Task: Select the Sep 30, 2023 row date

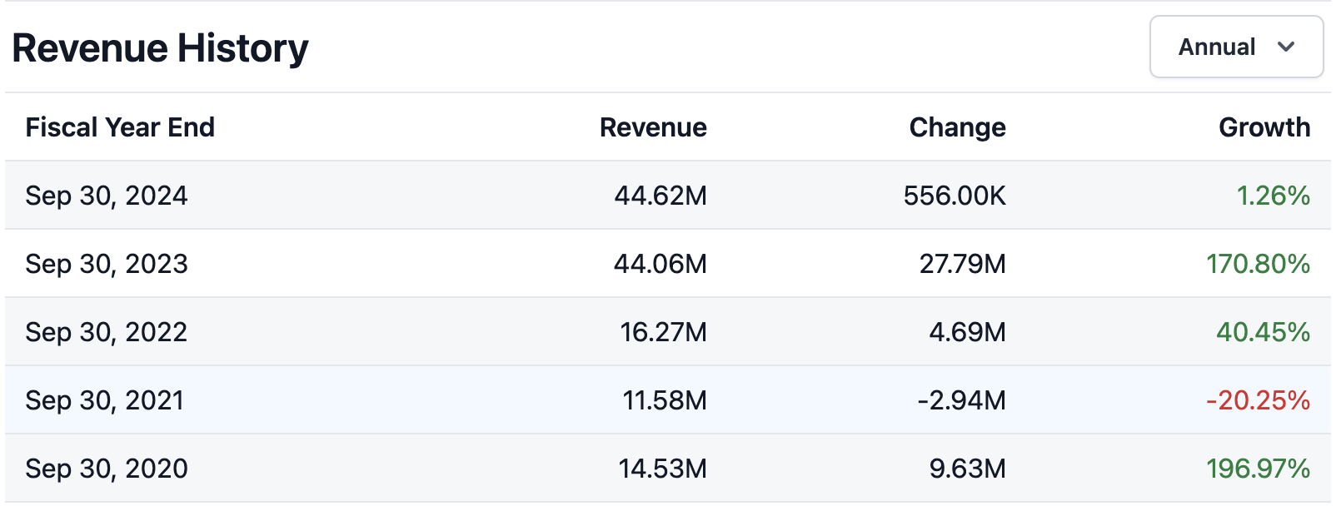Action: tap(107, 264)
